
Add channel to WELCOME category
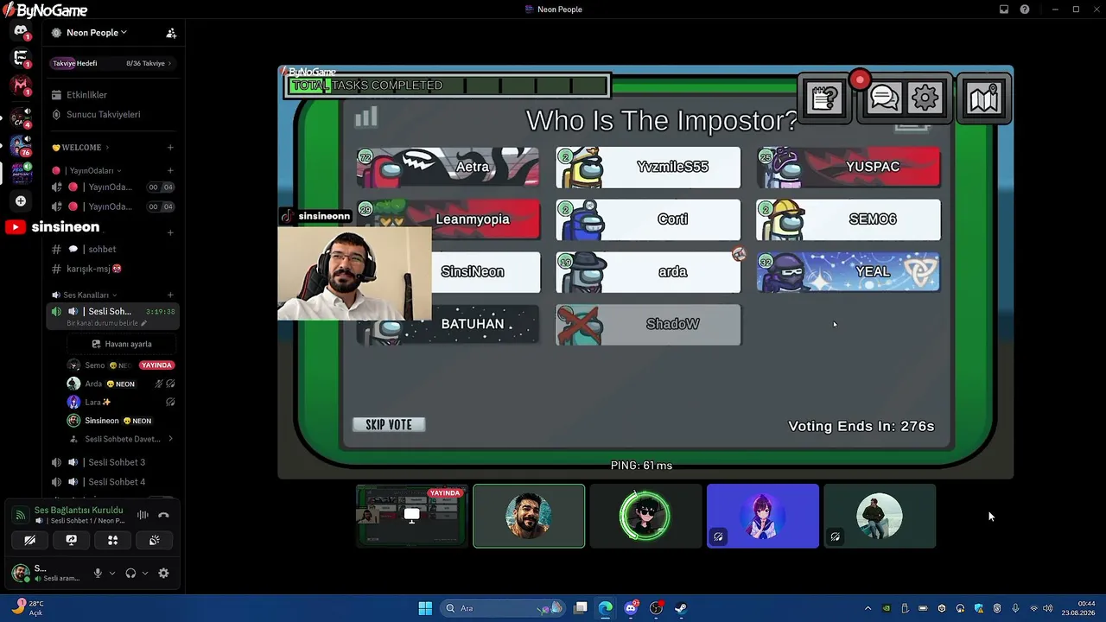point(170,148)
